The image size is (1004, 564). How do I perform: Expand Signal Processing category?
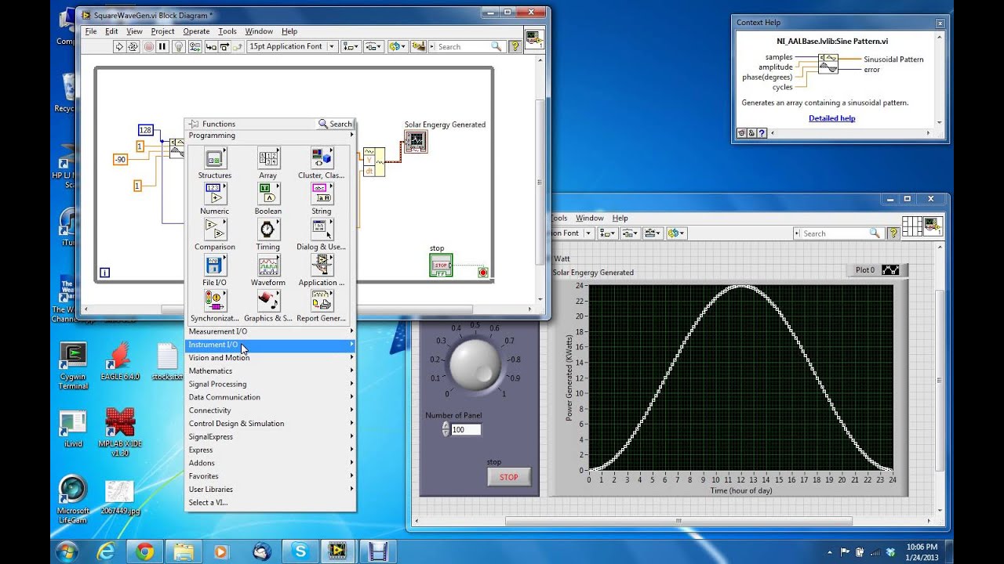coord(270,384)
